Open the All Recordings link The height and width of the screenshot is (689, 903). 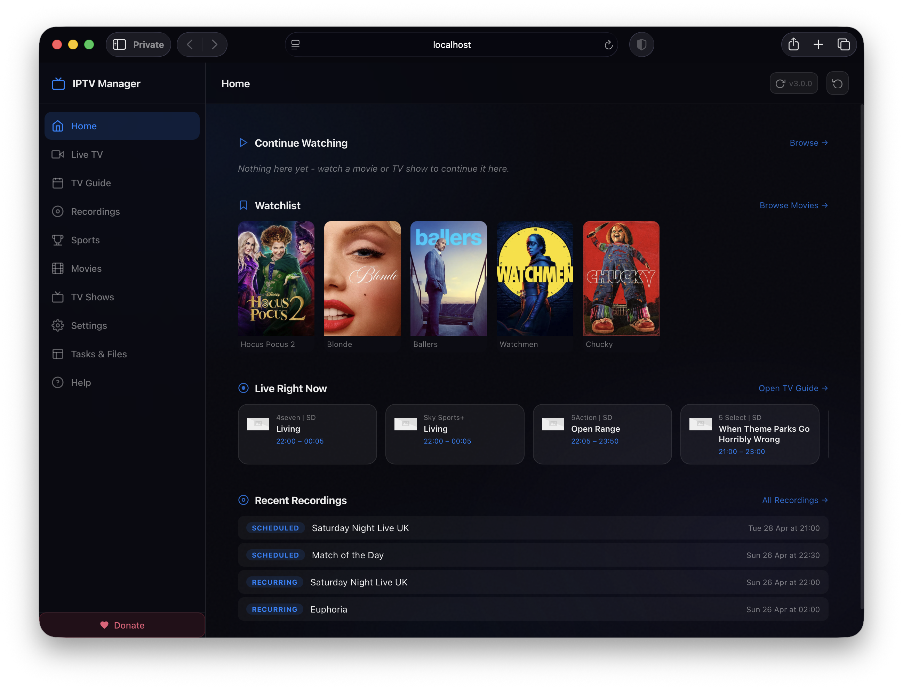click(x=795, y=500)
